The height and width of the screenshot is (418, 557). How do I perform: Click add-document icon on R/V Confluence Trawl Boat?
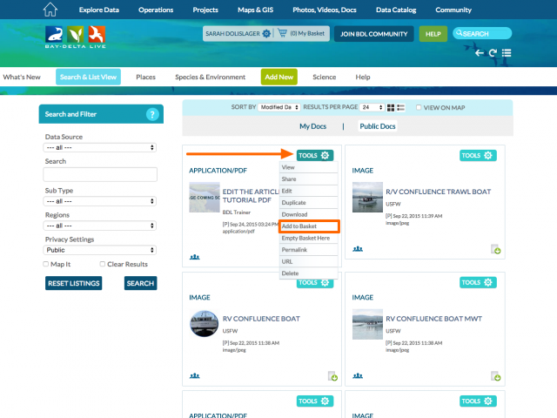[x=495, y=250]
